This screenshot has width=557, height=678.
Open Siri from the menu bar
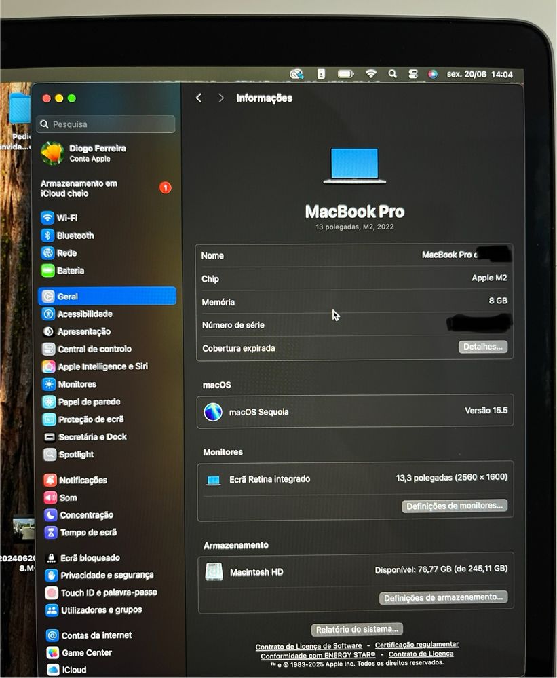433,74
